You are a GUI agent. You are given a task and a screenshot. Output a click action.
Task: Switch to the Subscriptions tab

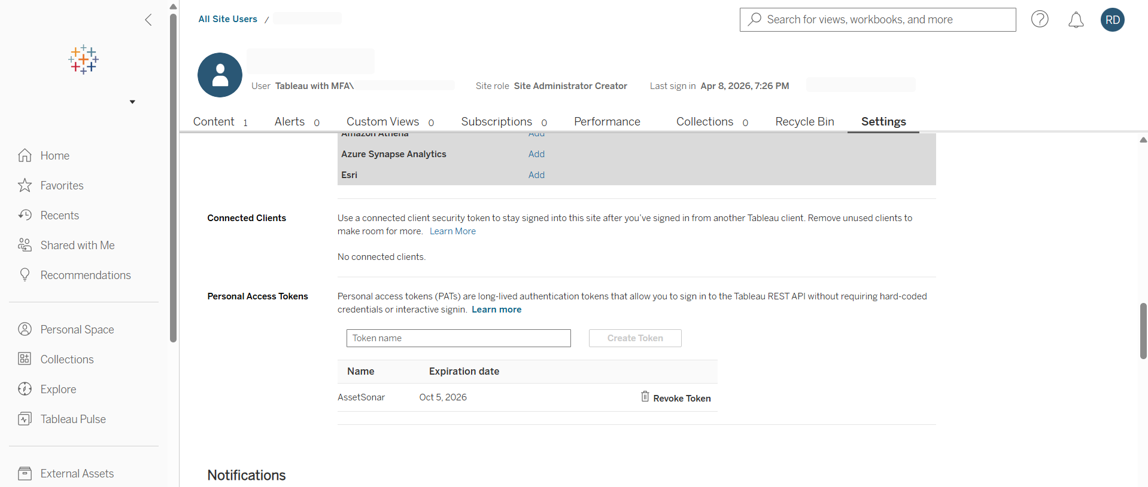[504, 121]
